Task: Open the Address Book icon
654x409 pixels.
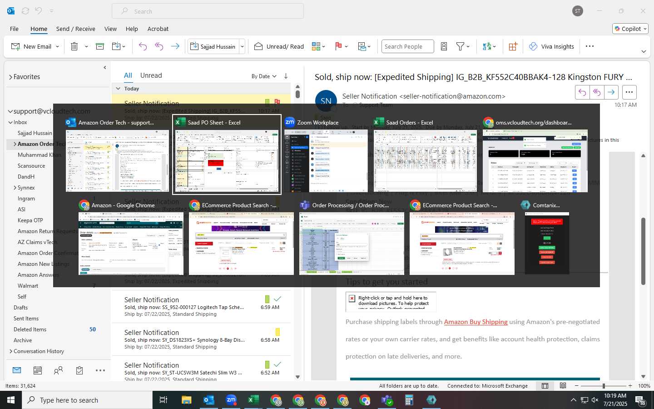Action: pos(444,46)
